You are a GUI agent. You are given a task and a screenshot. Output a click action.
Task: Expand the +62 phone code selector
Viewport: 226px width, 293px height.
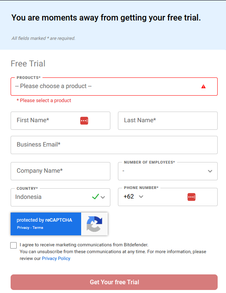(133, 197)
